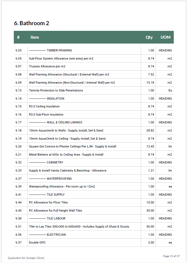Click the CABINETRY heading row text
This screenshot has width=187, height=263.
[x=46, y=162]
